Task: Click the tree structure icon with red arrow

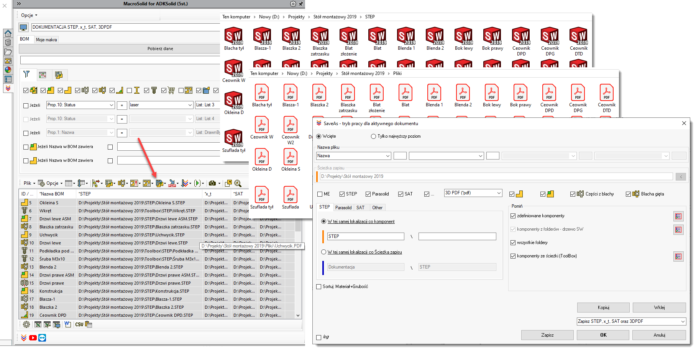Action: 95,183
